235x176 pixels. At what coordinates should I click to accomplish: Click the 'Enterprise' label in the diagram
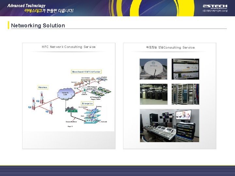87,104
